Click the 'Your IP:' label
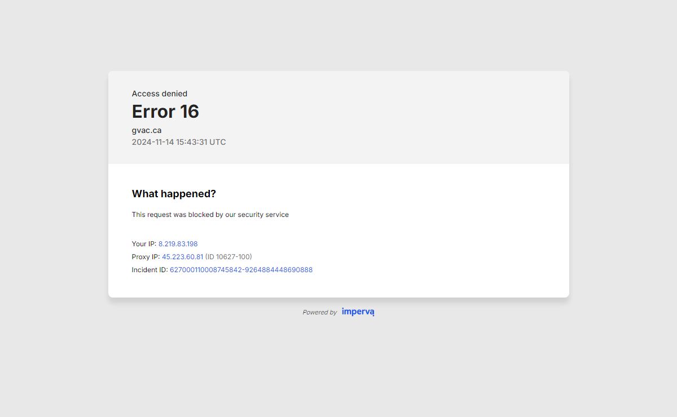The width and height of the screenshot is (677, 417). click(144, 244)
